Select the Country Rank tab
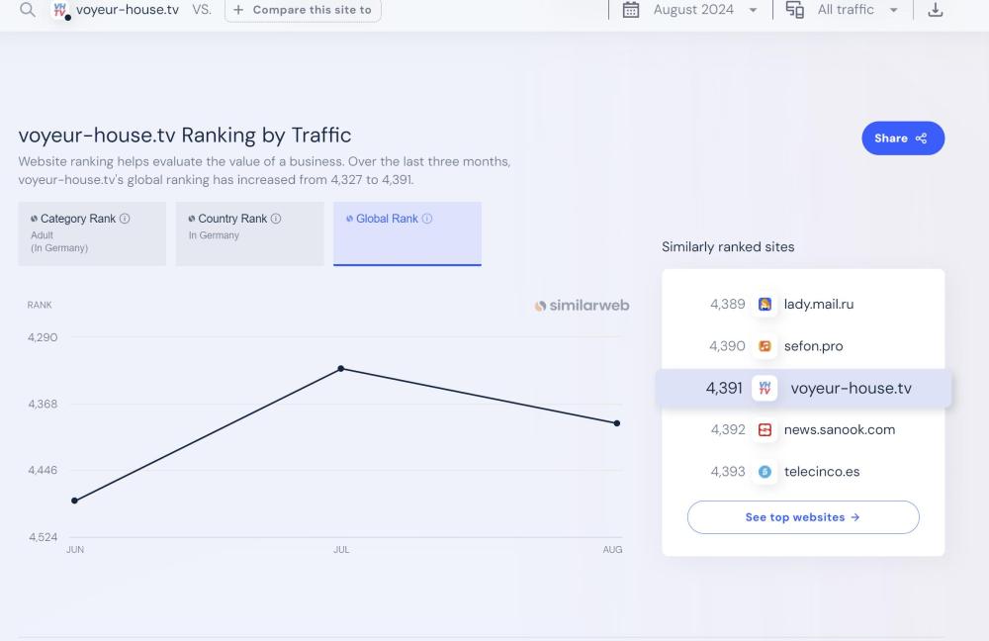The height and width of the screenshot is (641, 989). [x=249, y=233]
